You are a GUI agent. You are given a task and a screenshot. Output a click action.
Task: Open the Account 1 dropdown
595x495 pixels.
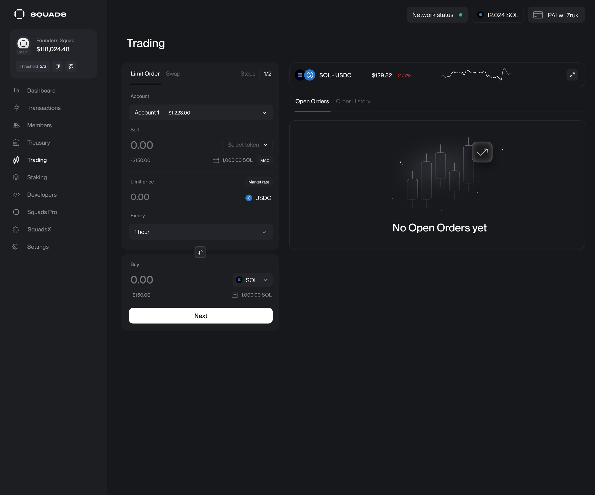(201, 112)
